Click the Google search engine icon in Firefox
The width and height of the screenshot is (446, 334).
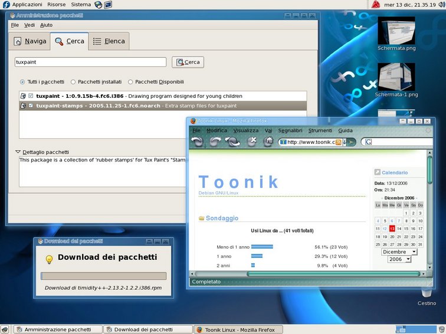[368, 142]
